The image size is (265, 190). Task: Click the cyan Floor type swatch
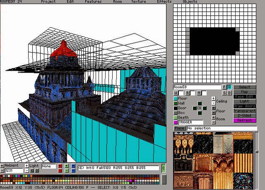(176, 99)
